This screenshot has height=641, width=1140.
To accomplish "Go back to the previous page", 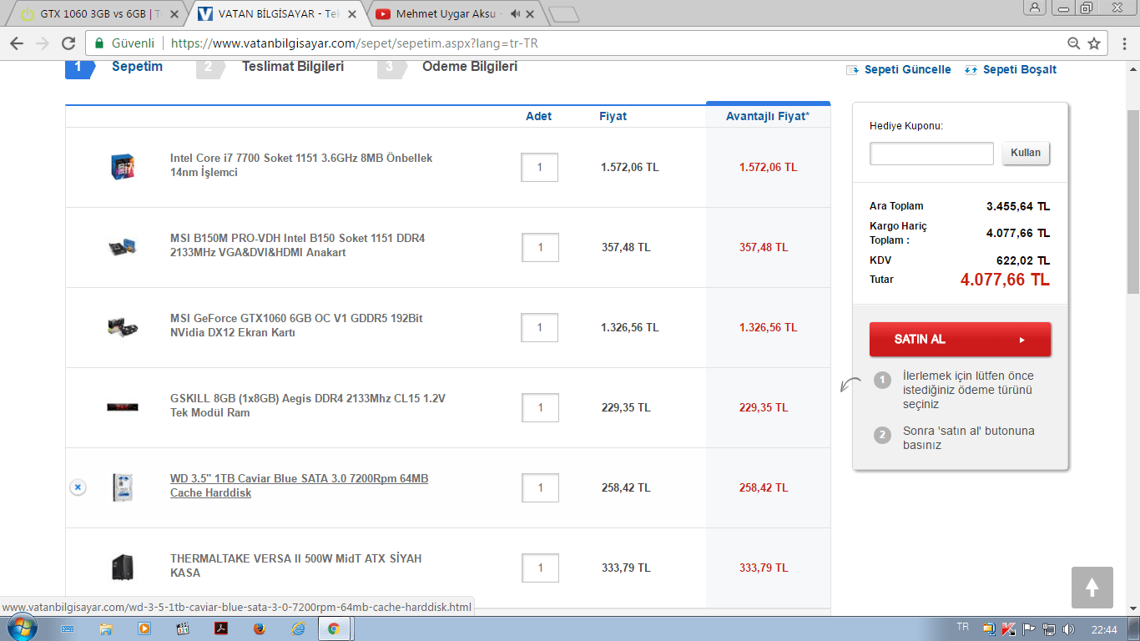I will 17,43.
